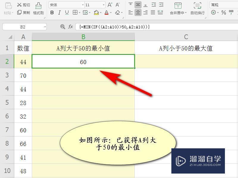Screen dimensions: 238x178
Task: Click the Paste (粘贴) button
Action: 7,8
